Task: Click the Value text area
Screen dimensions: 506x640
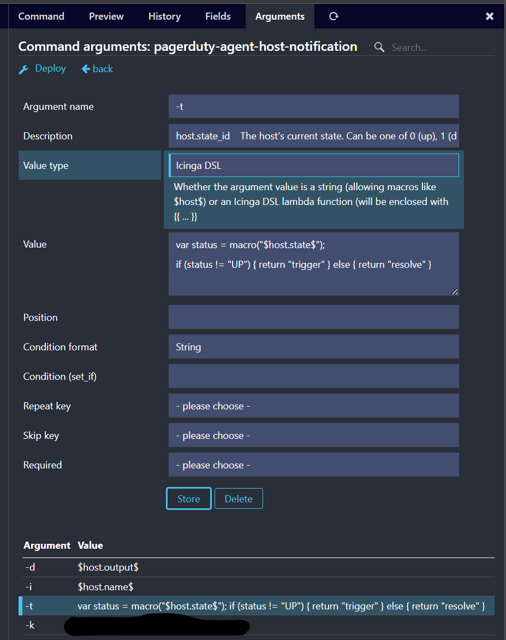Action: pyautogui.click(x=314, y=264)
